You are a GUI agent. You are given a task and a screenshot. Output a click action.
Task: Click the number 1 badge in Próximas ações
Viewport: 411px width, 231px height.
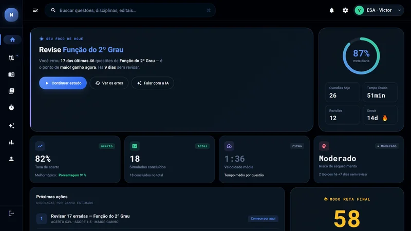(x=42, y=219)
